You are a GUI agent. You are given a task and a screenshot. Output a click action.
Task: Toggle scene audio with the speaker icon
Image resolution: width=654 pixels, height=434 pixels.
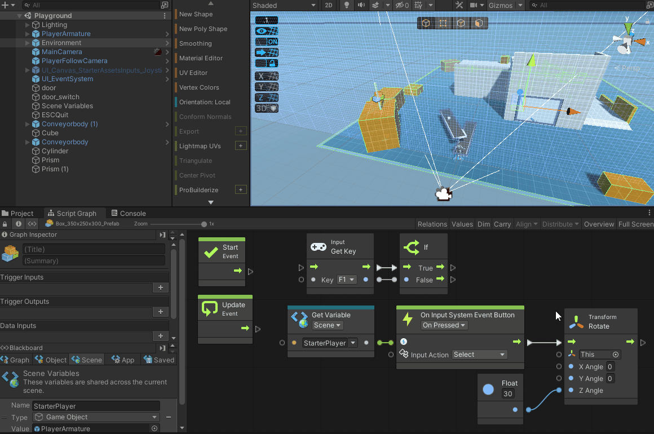point(361,5)
